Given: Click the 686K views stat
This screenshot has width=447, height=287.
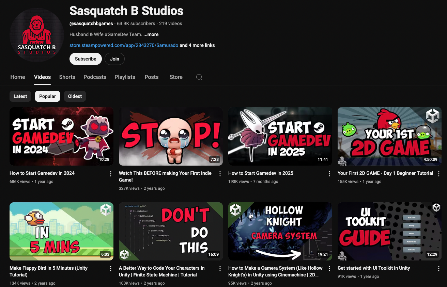Looking at the screenshot, I should tap(20, 182).
